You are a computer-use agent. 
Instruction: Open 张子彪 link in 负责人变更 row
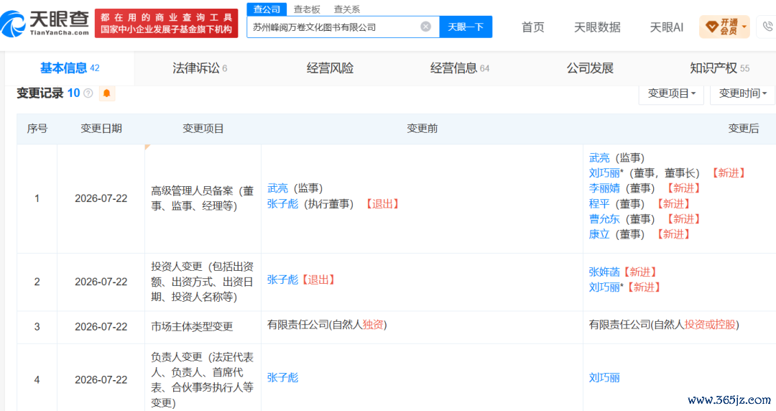click(x=282, y=378)
